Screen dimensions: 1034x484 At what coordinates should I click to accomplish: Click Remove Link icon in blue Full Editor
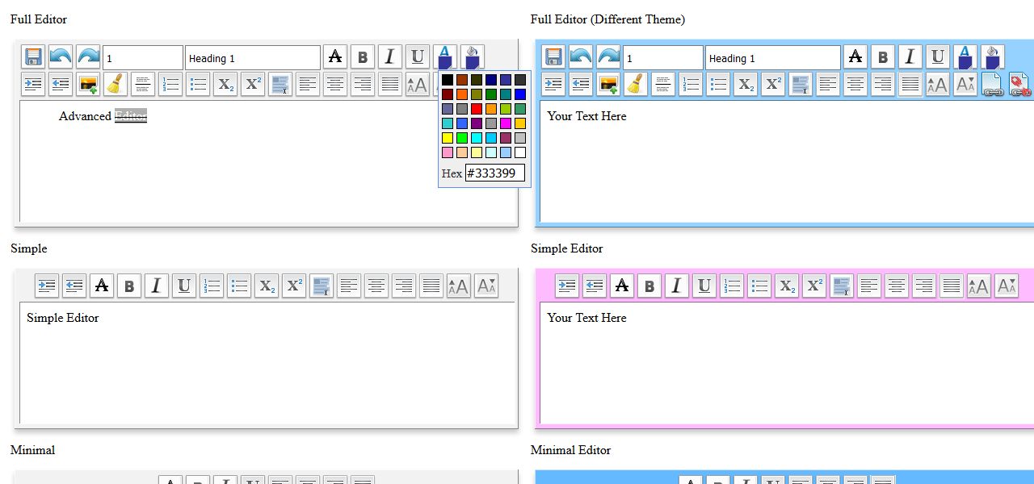point(1020,84)
